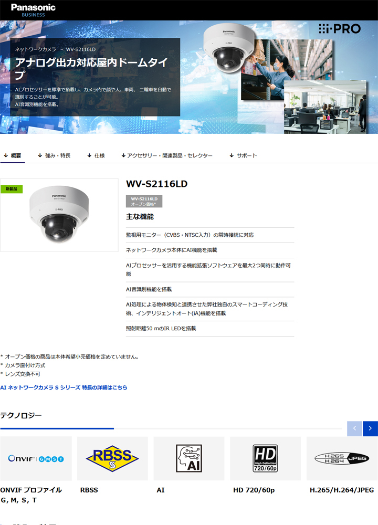Click the i-PRO logo in banner
The height and width of the screenshot is (525, 378).
click(340, 29)
